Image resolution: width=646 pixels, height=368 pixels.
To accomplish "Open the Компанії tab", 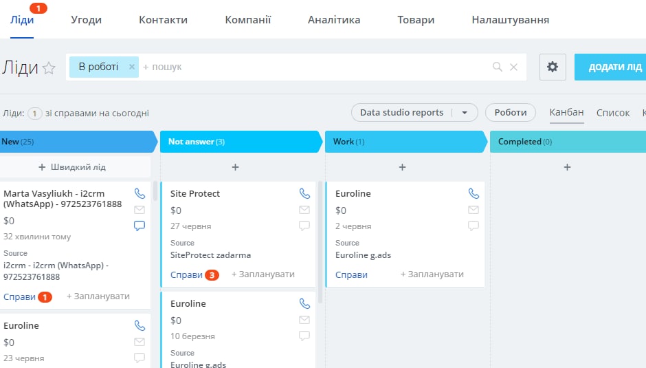I will [248, 20].
